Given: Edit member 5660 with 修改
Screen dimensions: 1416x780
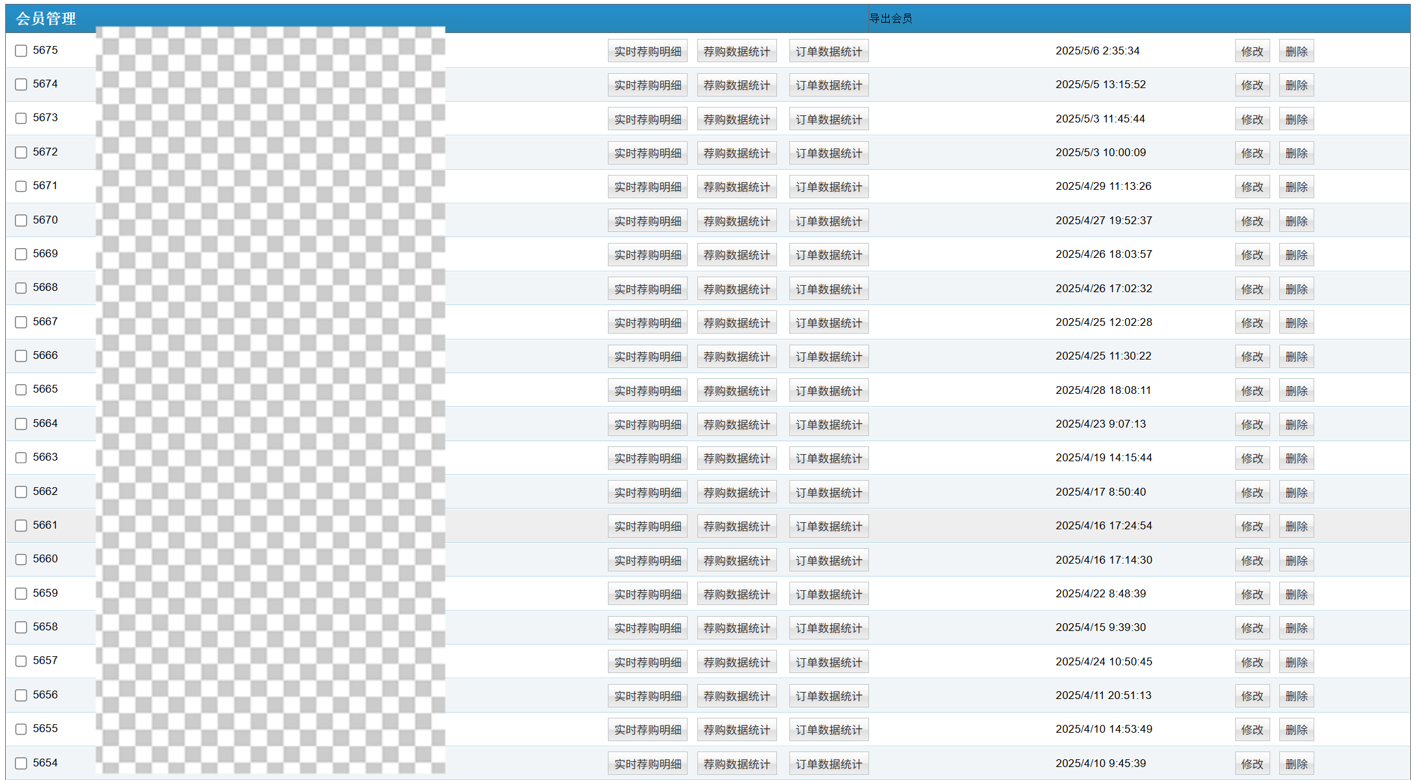Looking at the screenshot, I should point(1252,560).
